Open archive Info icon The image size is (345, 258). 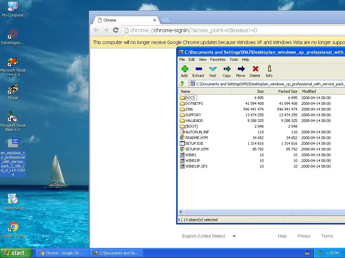click(x=269, y=72)
